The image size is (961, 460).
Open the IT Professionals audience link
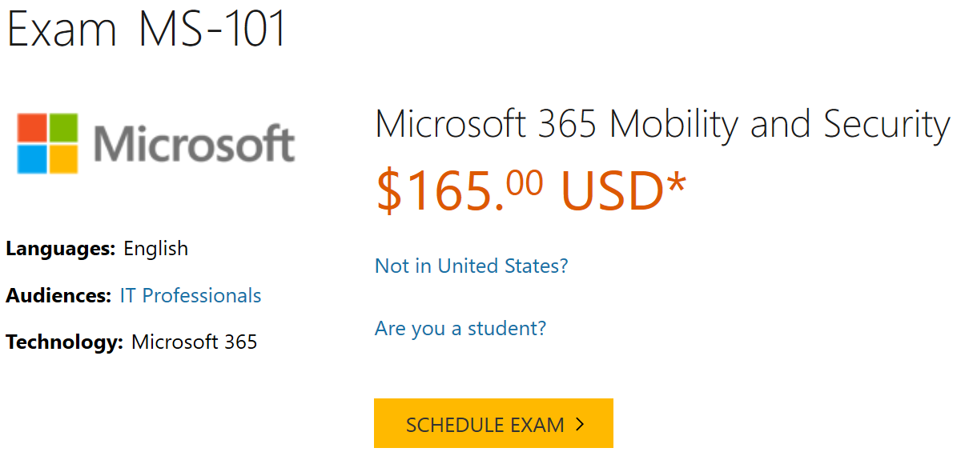pos(191,296)
